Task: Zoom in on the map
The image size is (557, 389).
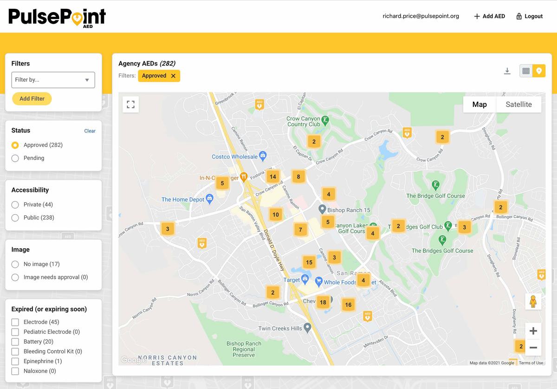Action: click(533, 330)
